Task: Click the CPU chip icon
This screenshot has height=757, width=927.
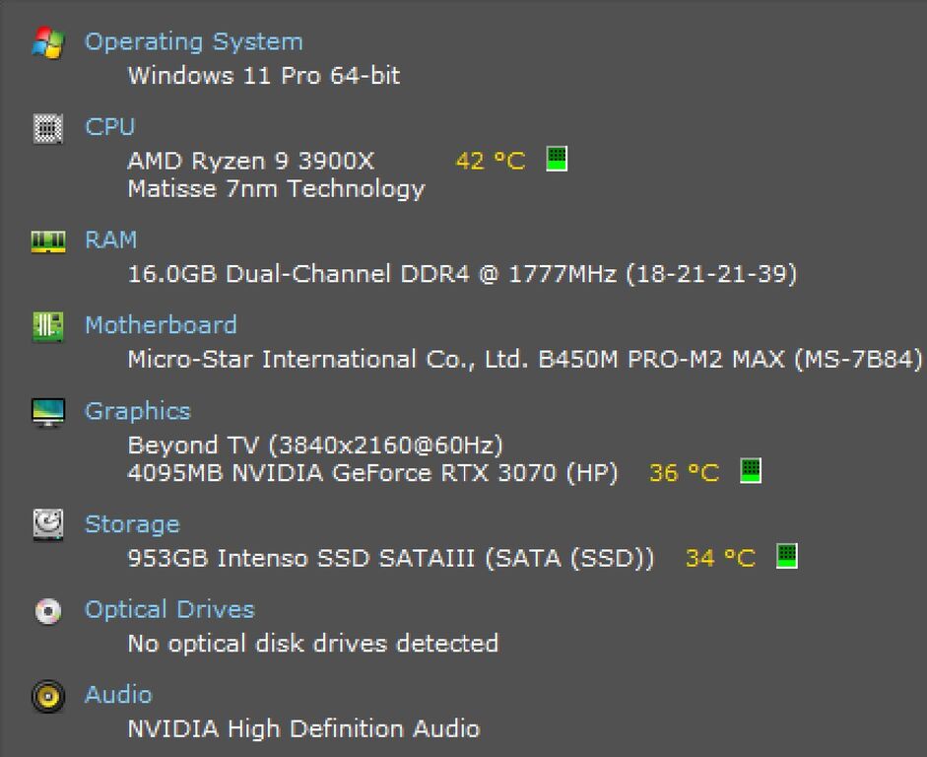Action: coord(48,128)
